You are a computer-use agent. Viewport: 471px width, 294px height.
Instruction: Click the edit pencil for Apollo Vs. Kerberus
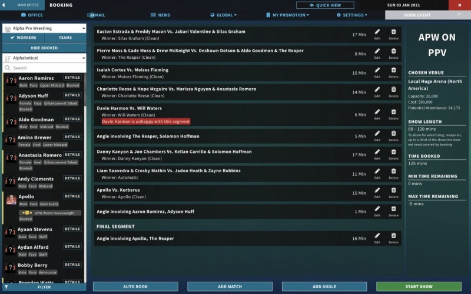tap(377, 192)
